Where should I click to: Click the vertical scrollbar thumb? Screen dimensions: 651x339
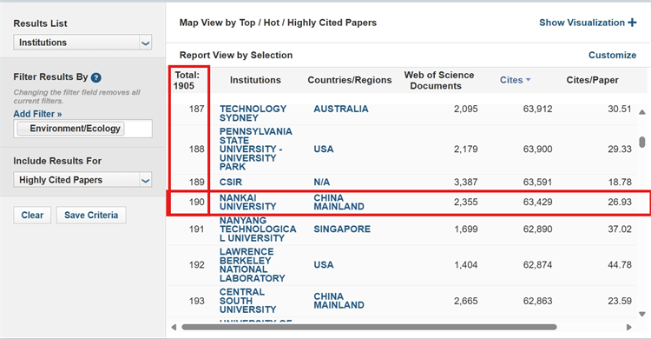tap(641, 143)
